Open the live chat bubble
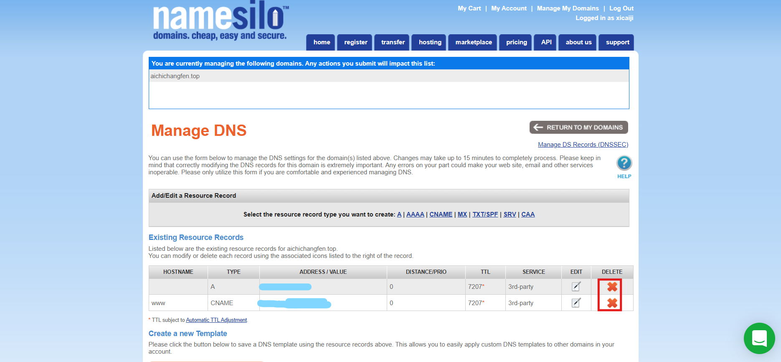The image size is (781, 362). 759,338
